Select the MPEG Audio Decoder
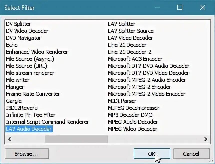The image size is (215, 164). click(133, 122)
